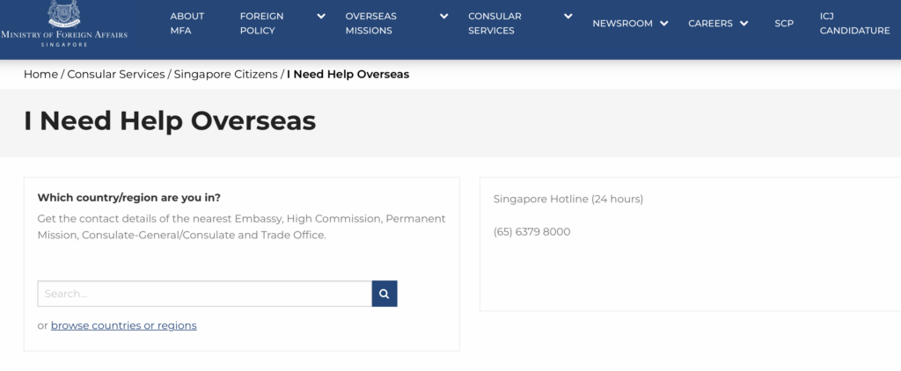The image size is (901, 371).
Task: Click the Newsroom menu label
Action: [x=622, y=24]
